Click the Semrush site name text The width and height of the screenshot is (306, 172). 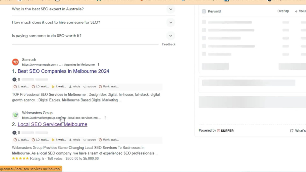coord(29,60)
